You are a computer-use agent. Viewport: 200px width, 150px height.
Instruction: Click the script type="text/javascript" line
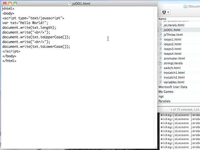click(33, 18)
